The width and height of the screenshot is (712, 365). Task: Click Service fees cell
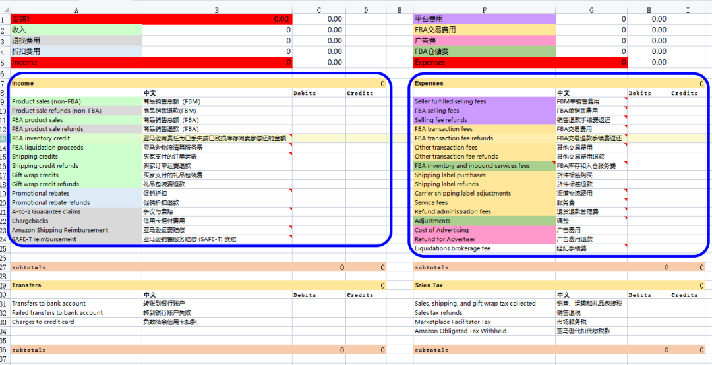pos(484,202)
